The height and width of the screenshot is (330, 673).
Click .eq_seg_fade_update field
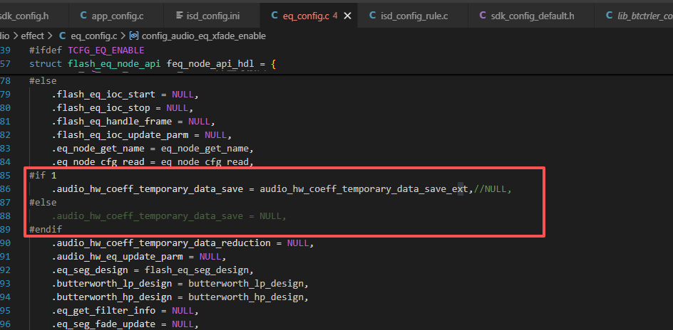click(103, 324)
